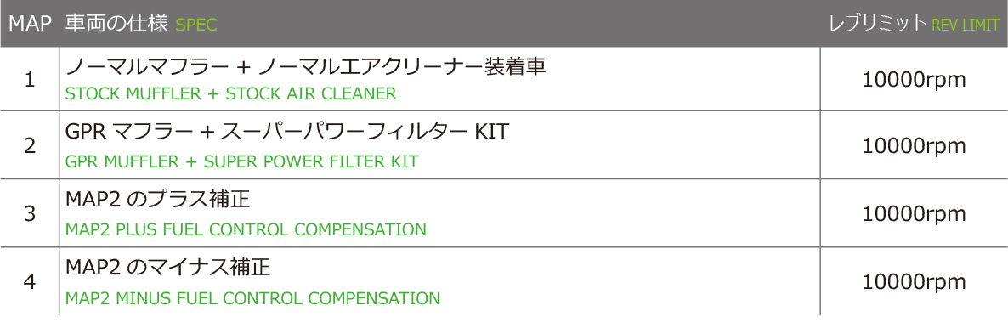This screenshot has height=328, width=1008.
Task: Select the 車両の仕様 header text
Action: click(117, 24)
